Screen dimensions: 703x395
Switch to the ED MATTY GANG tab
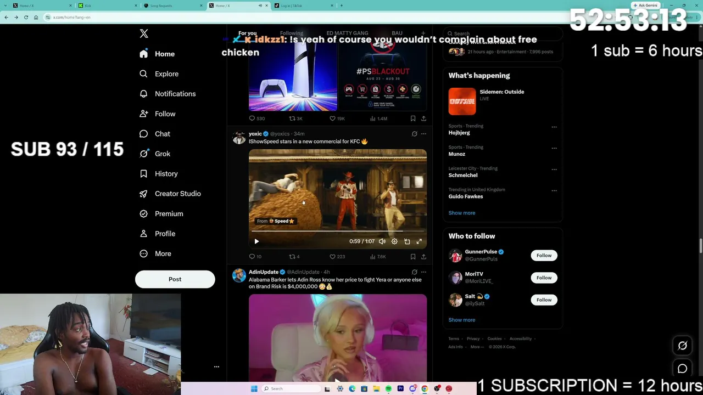click(347, 33)
